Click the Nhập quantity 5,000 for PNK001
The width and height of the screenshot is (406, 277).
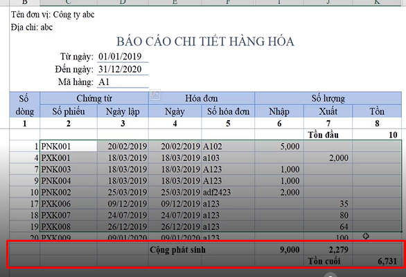[279, 146]
